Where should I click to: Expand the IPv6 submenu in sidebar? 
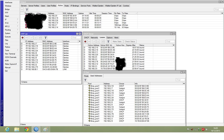tap(18, 23)
